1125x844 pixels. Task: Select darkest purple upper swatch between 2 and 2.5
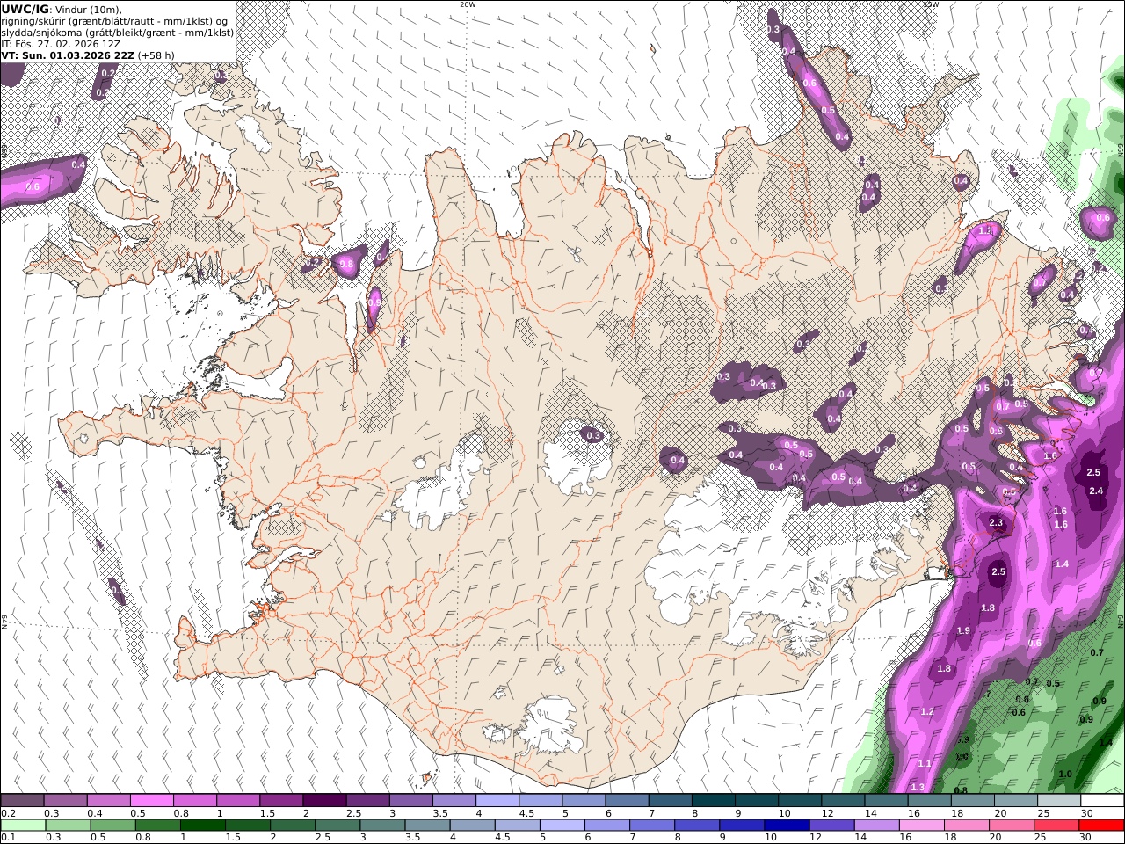[324, 801]
